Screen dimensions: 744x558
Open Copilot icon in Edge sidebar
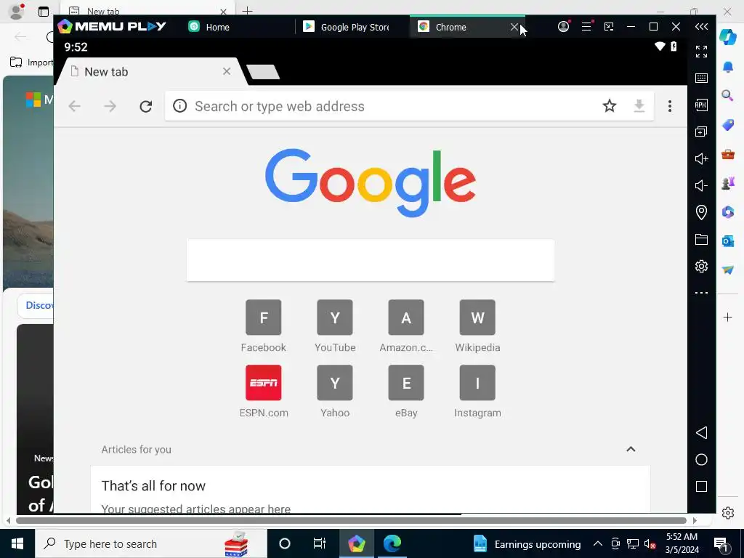point(728,36)
